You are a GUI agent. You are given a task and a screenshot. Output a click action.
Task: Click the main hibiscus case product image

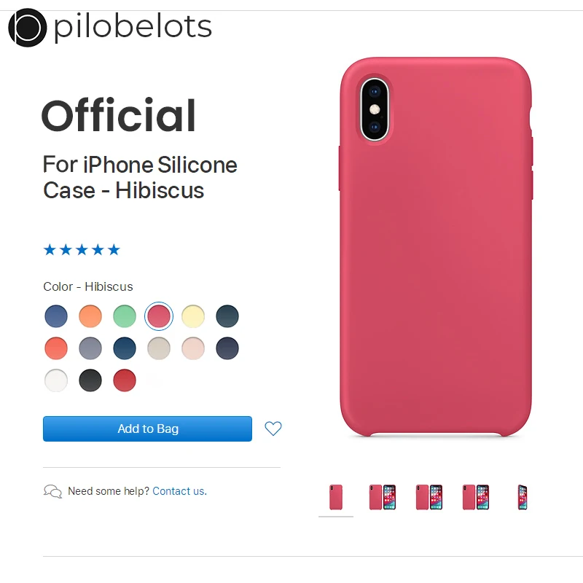(x=436, y=246)
